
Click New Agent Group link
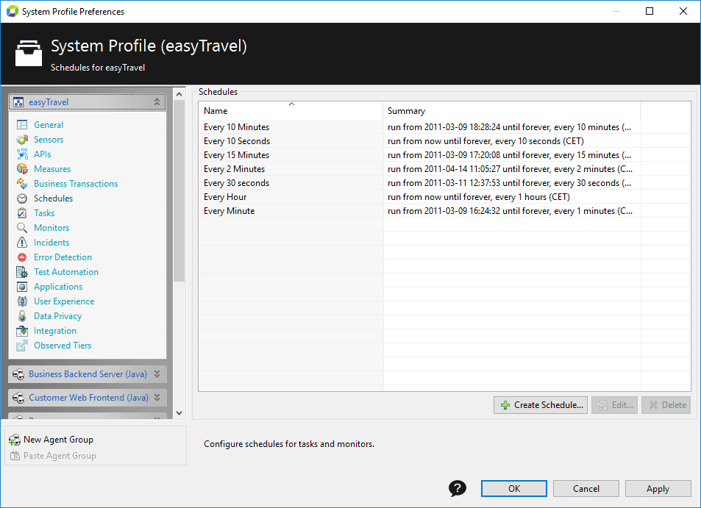[58, 440]
